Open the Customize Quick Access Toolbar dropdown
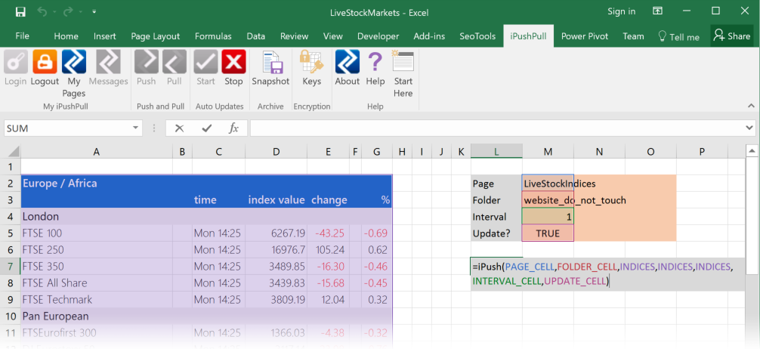760x349 pixels. (x=94, y=11)
